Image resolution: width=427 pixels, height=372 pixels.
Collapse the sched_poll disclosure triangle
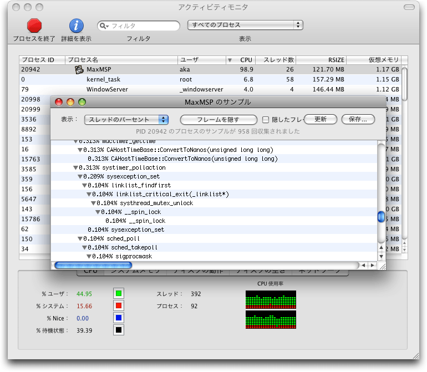[x=80, y=239]
